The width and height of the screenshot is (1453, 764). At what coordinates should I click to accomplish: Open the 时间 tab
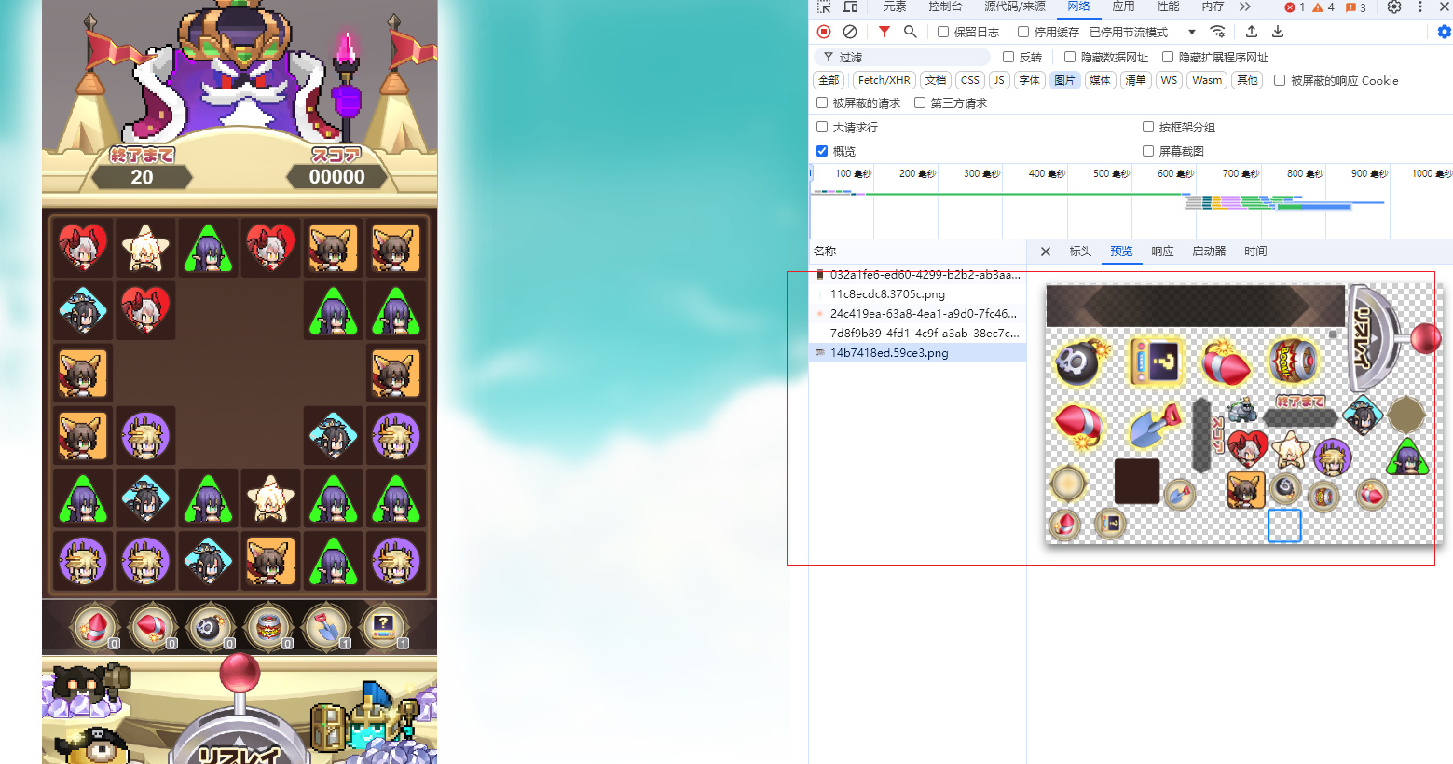click(x=1255, y=252)
